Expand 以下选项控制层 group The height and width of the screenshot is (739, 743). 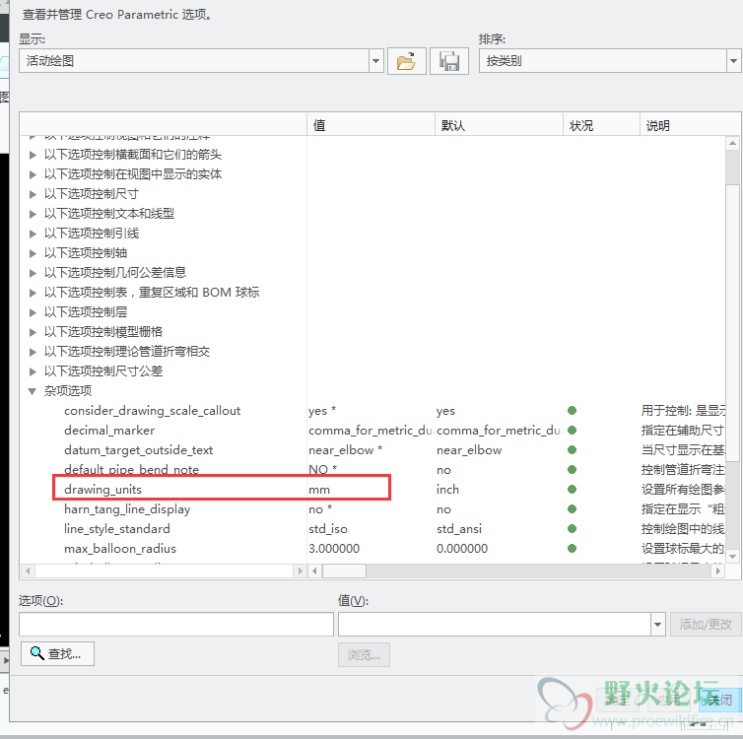point(33,312)
